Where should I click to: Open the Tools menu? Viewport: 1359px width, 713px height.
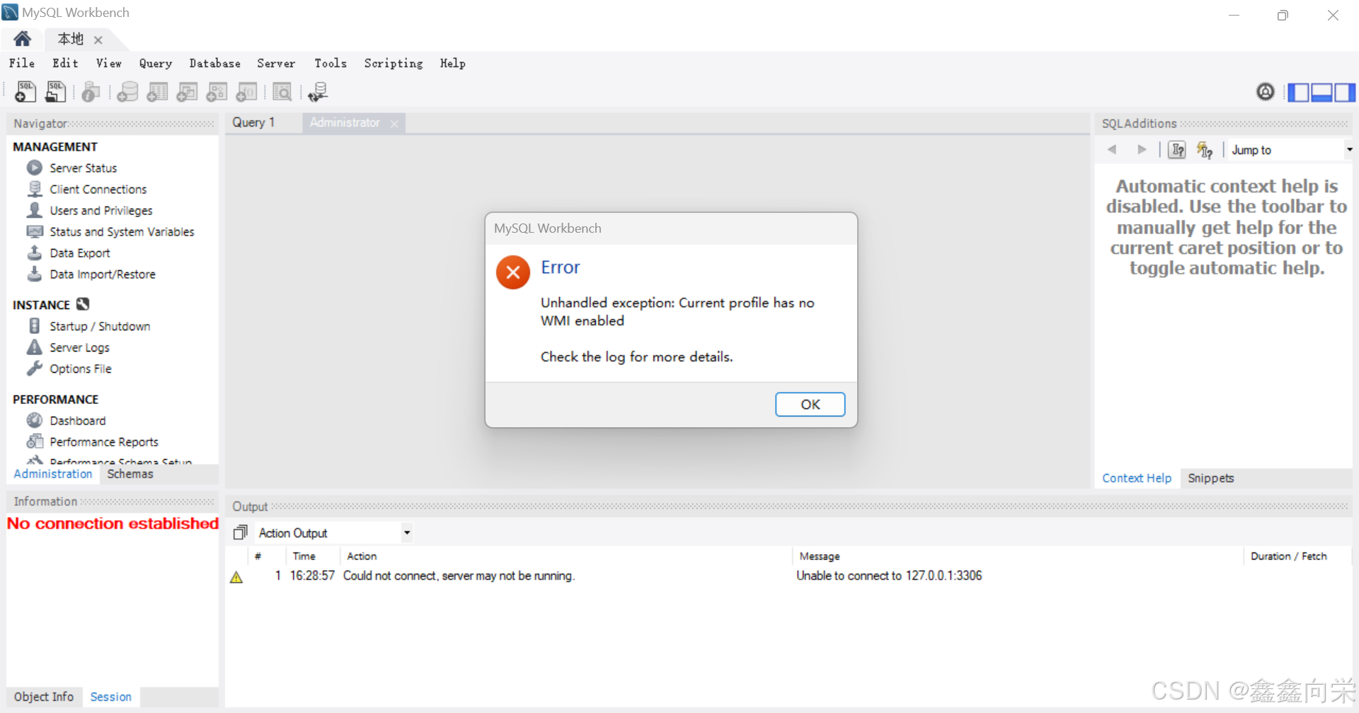click(x=331, y=64)
